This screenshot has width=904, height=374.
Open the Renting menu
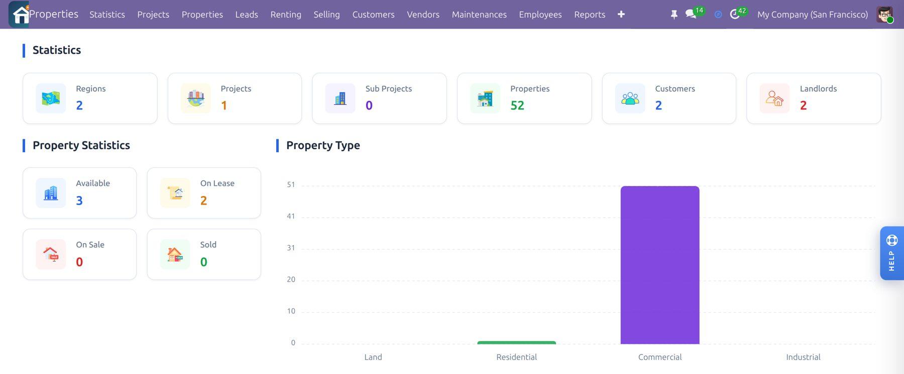286,15
